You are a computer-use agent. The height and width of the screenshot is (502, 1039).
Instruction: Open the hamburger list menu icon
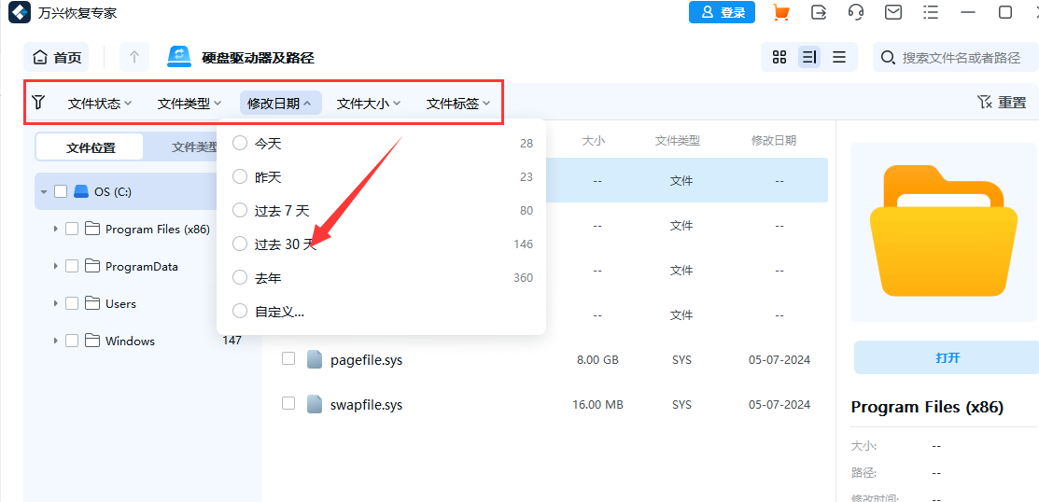[931, 12]
